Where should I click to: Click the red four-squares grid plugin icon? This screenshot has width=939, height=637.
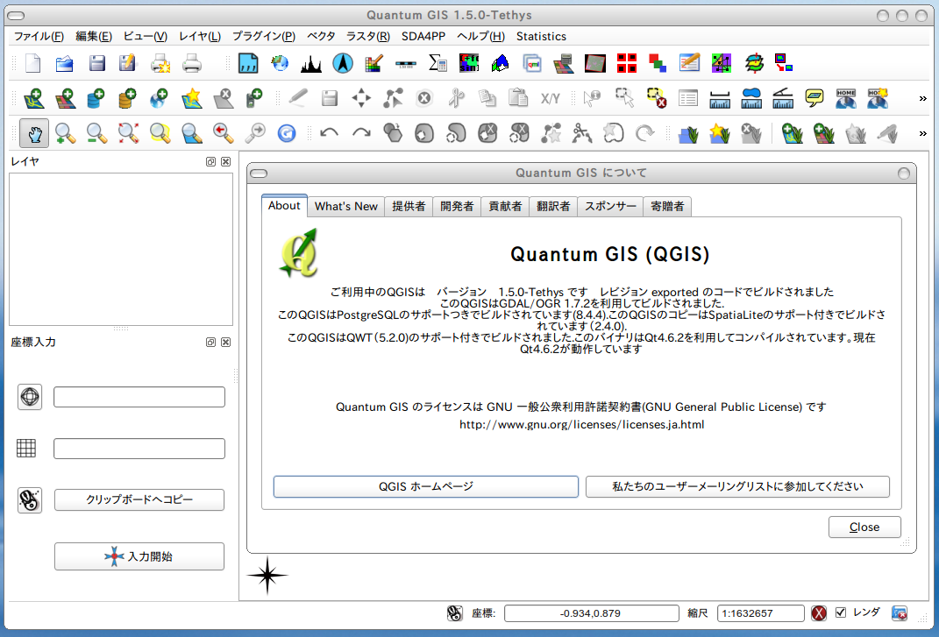626,63
